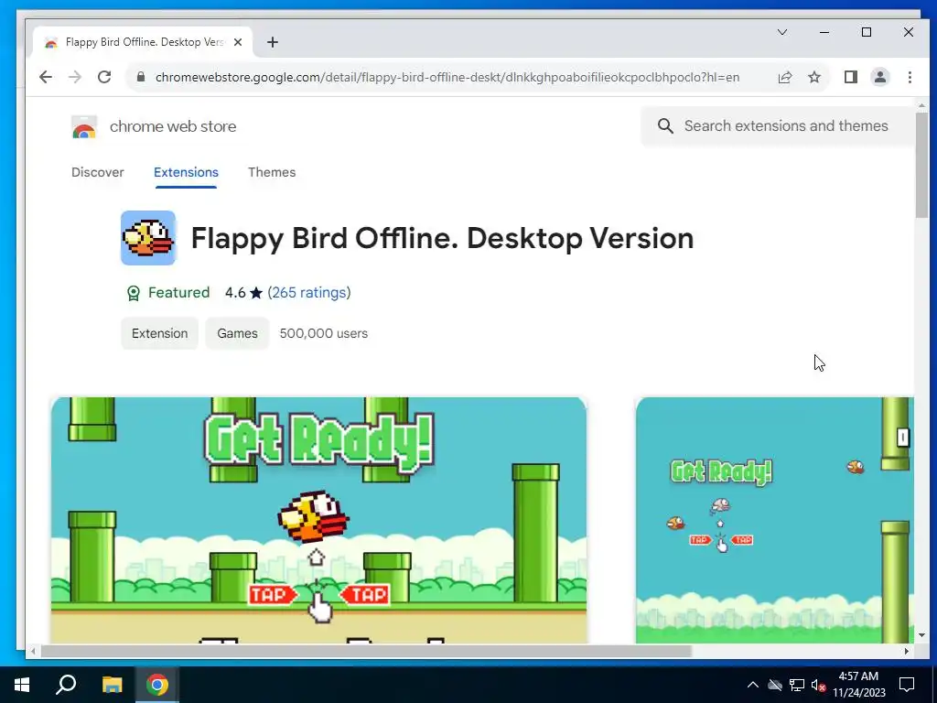
Task: Click the Chrome taskbar icon
Action: coord(157,685)
